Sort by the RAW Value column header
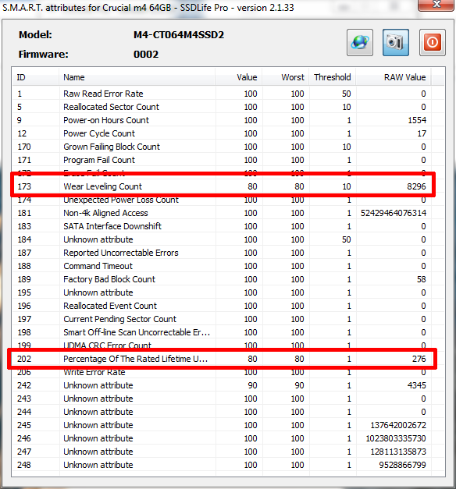The width and height of the screenshot is (456, 489). click(x=394, y=77)
